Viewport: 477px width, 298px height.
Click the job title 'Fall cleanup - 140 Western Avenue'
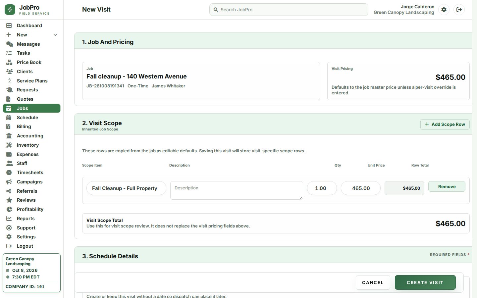point(136,76)
